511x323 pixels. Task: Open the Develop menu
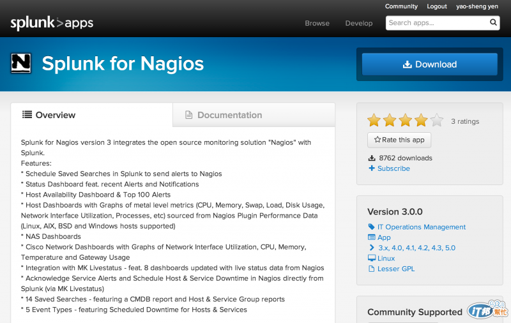point(359,23)
